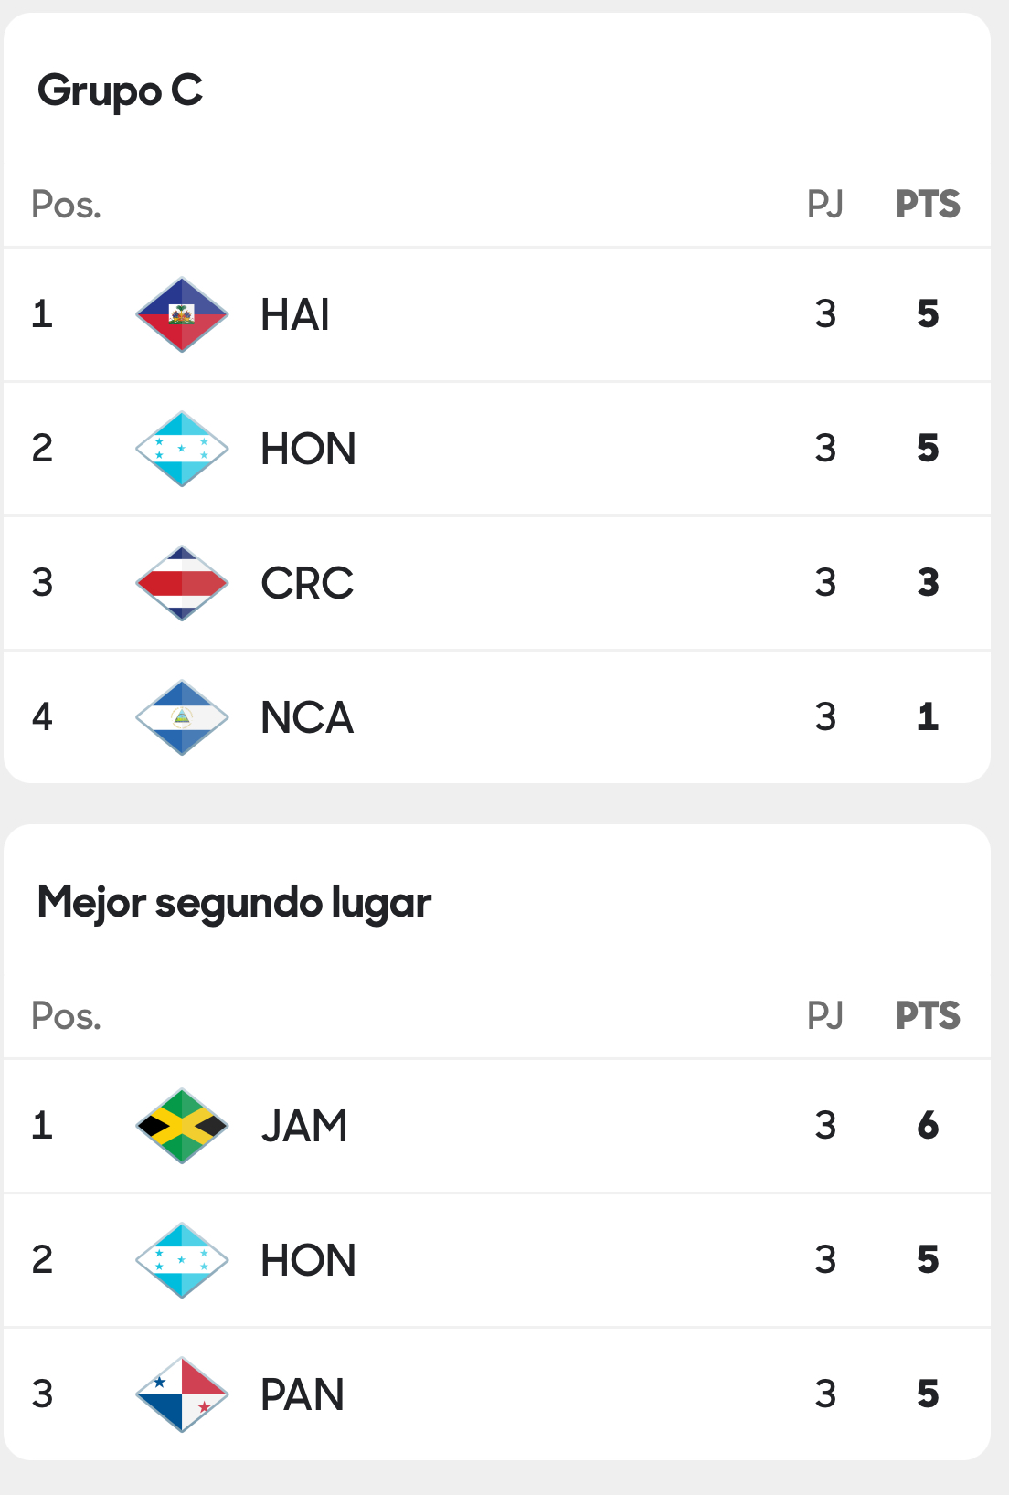The image size is (1009, 1495).
Task: Click Jamaica's 6 points value
Action: 928,1126
